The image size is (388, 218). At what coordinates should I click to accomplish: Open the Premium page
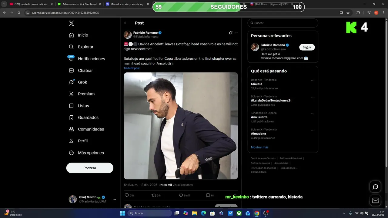tap(82, 94)
